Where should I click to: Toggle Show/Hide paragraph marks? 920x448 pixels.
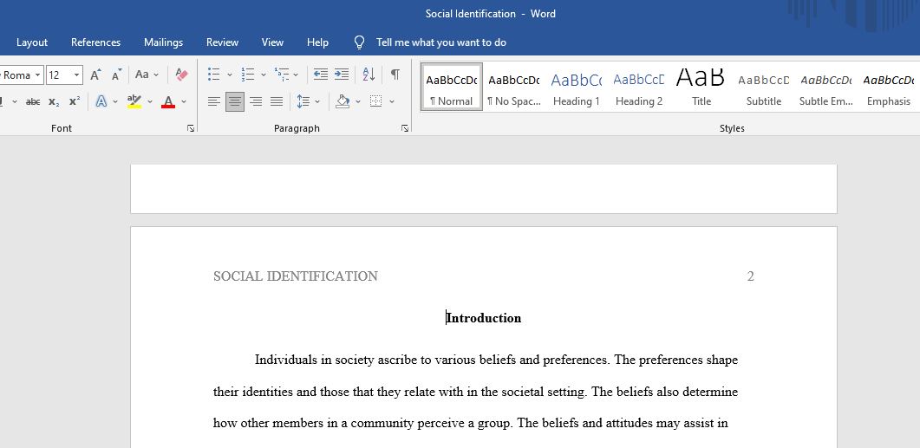tap(395, 75)
